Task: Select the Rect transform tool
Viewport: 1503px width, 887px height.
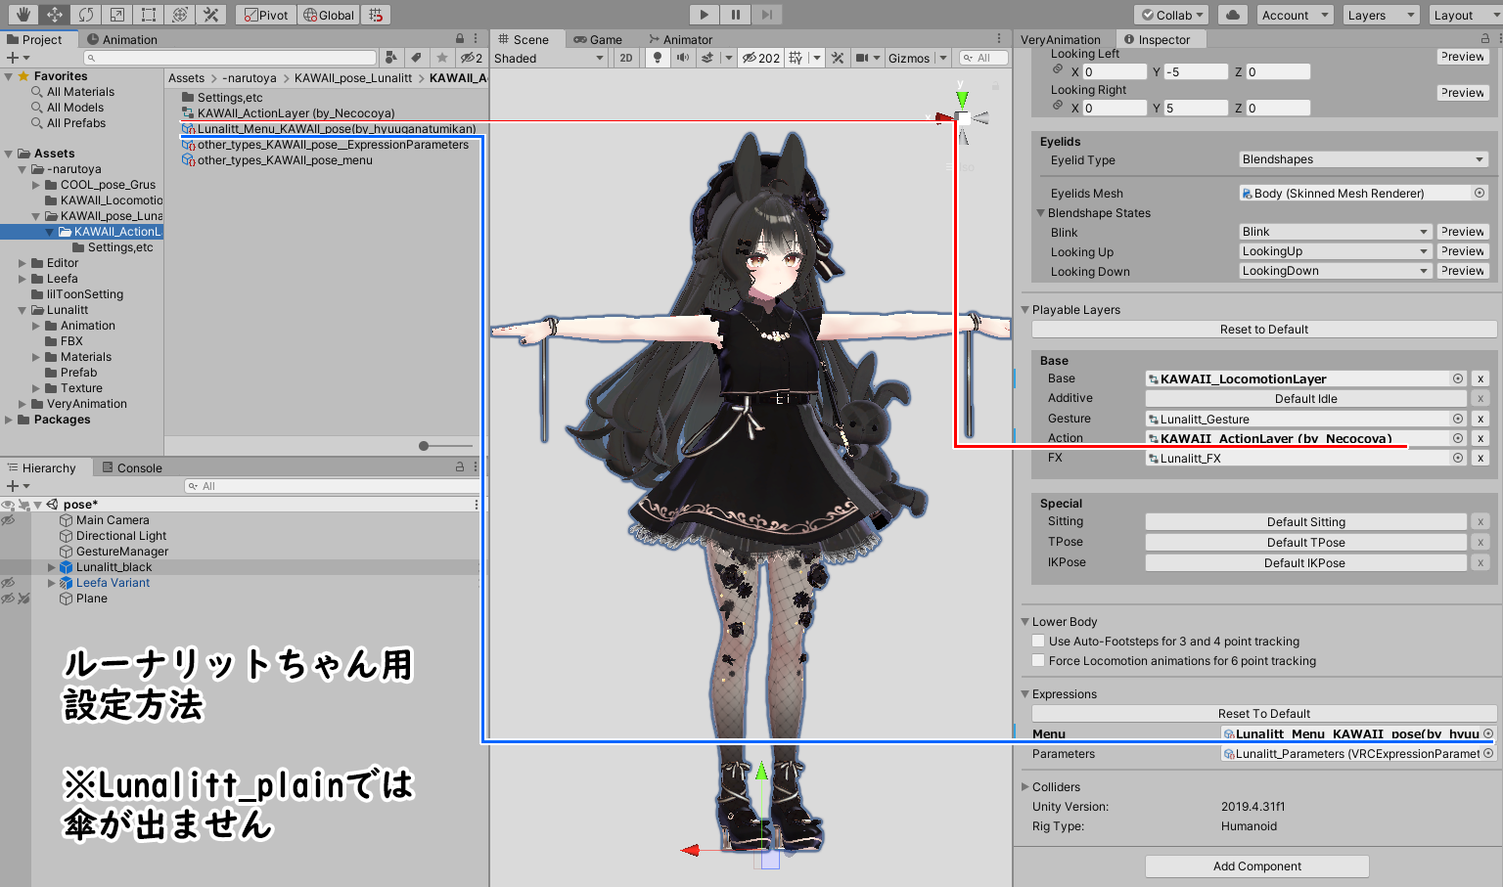Action: (x=148, y=14)
